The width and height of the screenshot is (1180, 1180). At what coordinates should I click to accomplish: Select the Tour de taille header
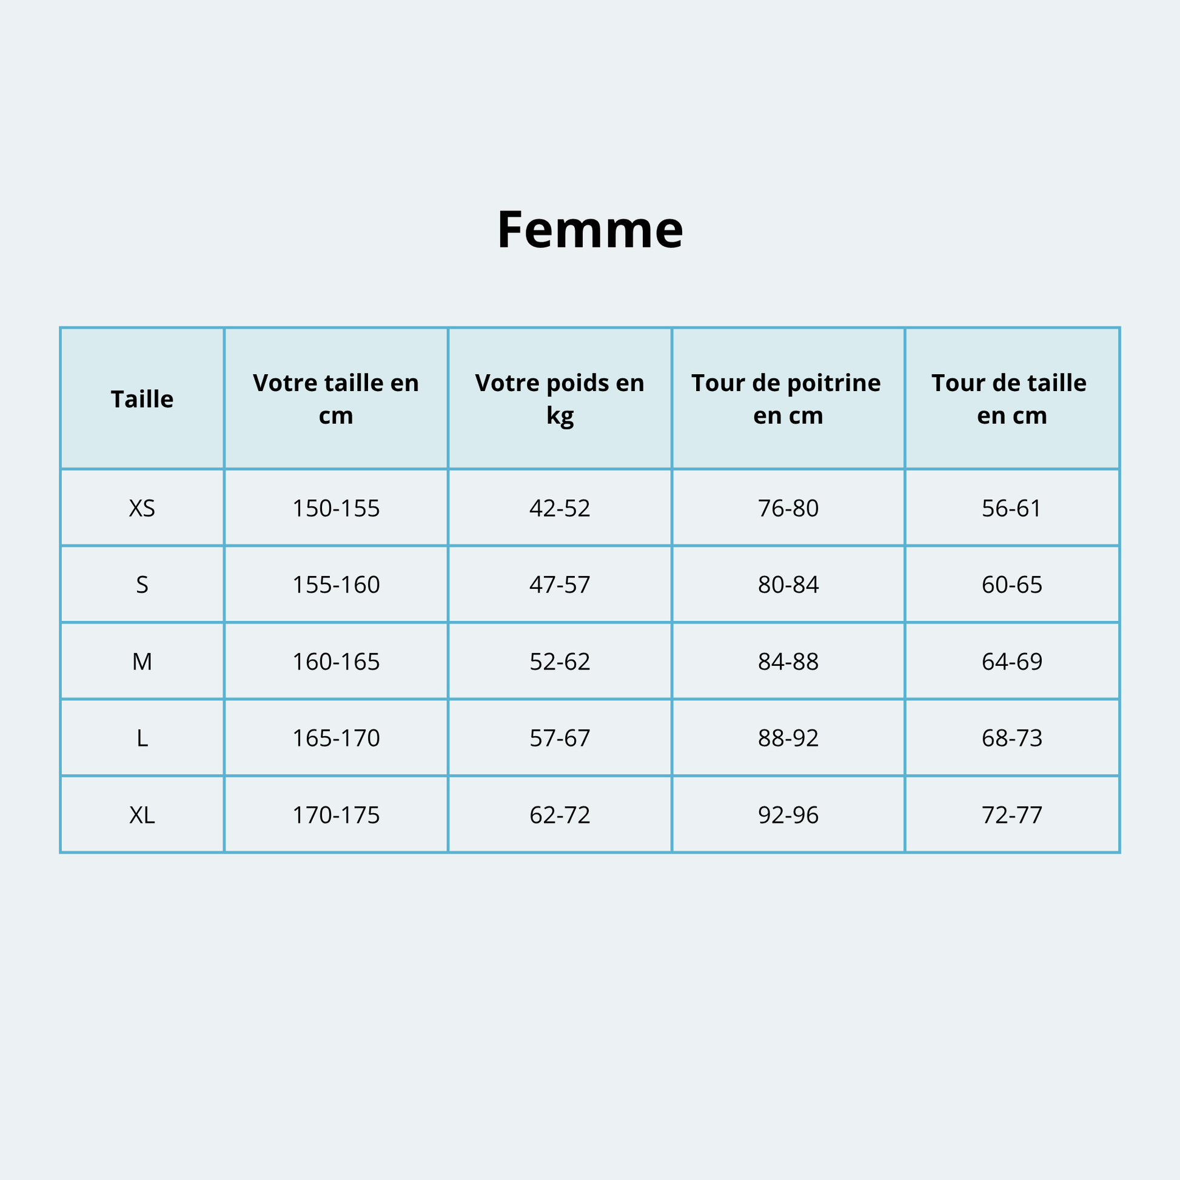[x=1011, y=399]
